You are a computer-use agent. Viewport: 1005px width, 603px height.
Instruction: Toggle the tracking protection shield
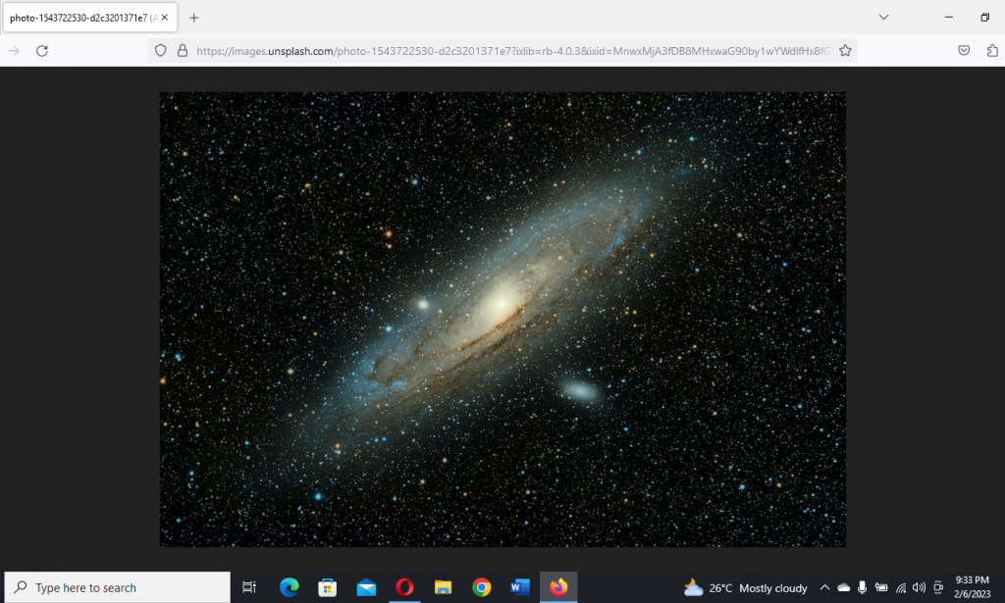click(x=160, y=50)
